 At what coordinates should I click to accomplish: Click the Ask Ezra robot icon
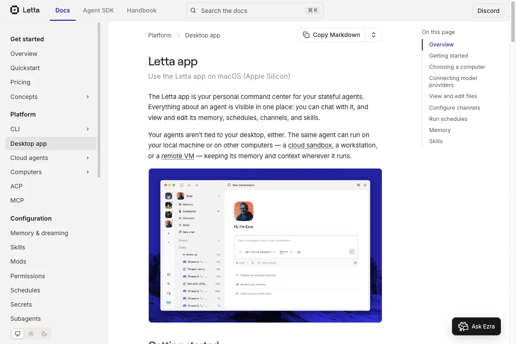[463, 326]
